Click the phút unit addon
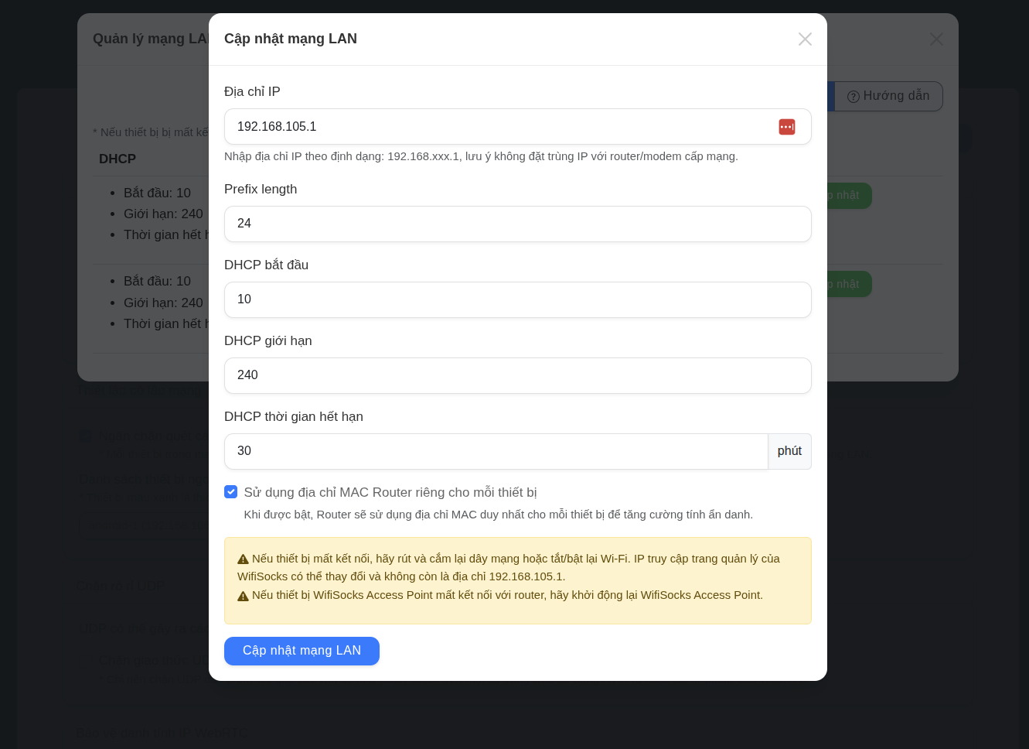Screen dimensions: 1029x749 coord(789,451)
